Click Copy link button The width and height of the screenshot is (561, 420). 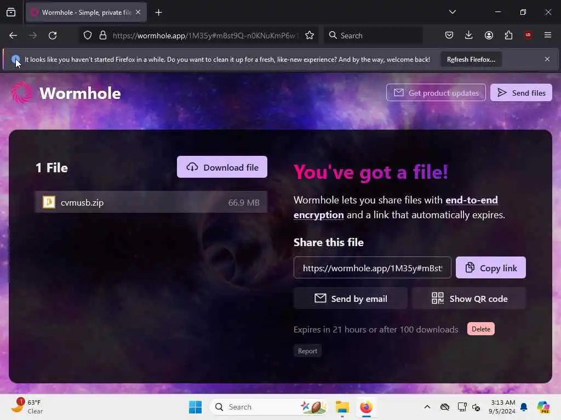point(490,268)
